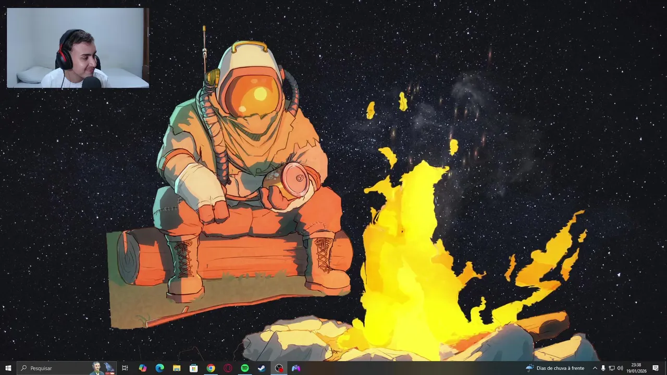
Task: Show hidden system tray icons
Action: [595, 368]
